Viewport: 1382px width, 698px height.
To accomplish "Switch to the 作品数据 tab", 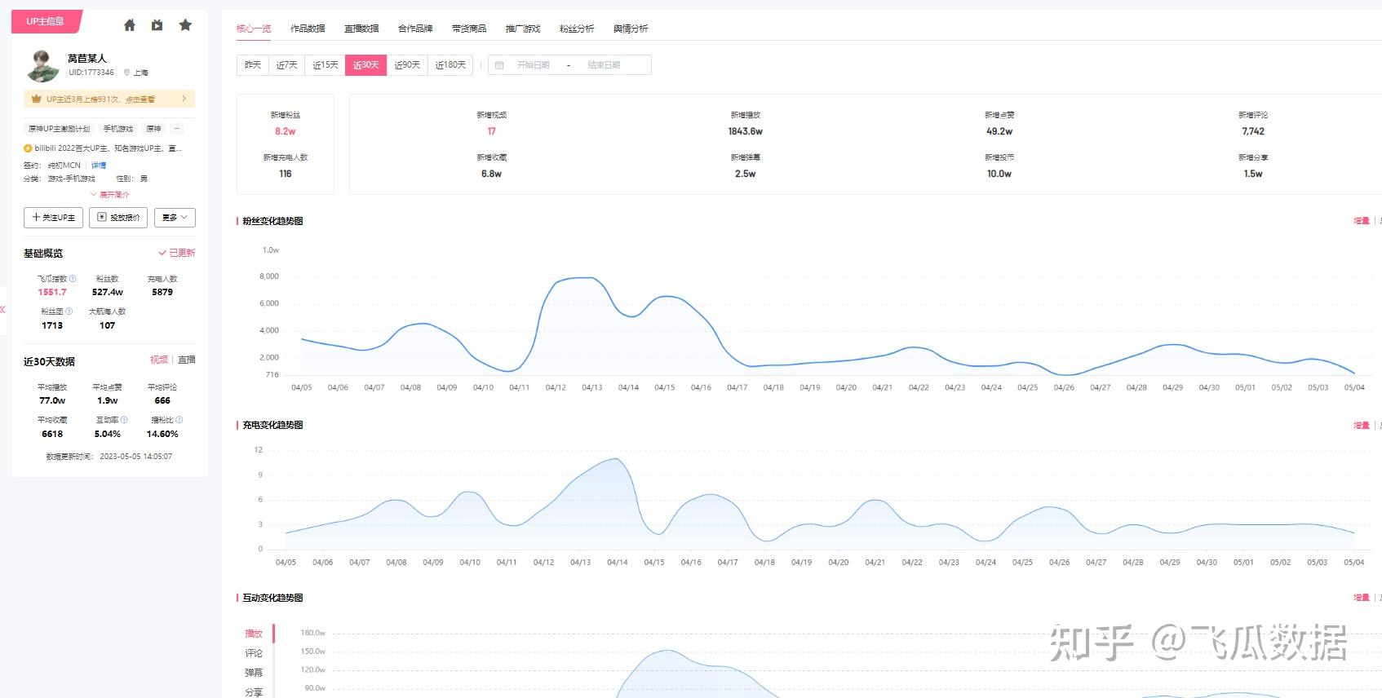I will 308,29.
